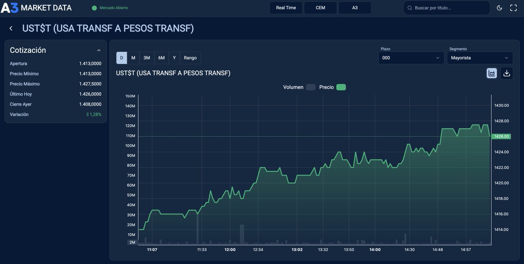The height and width of the screenshot is (264, 524).
Task: Click the Precio Mínimo label
Action: pyautogui.click(x=24, y=74)
